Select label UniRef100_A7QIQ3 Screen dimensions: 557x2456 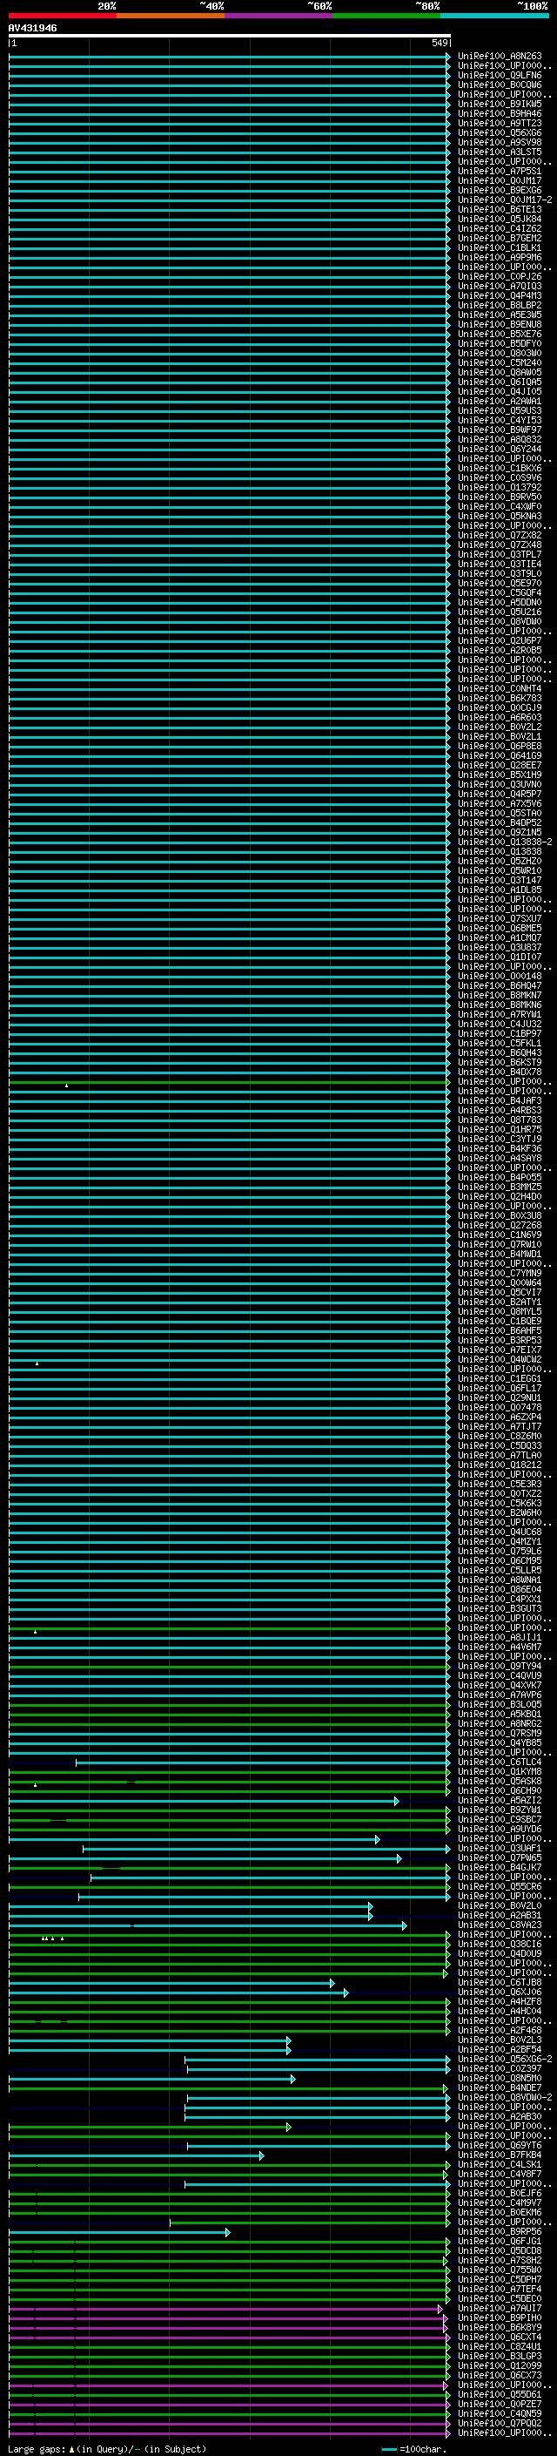(x=500, y=286)
